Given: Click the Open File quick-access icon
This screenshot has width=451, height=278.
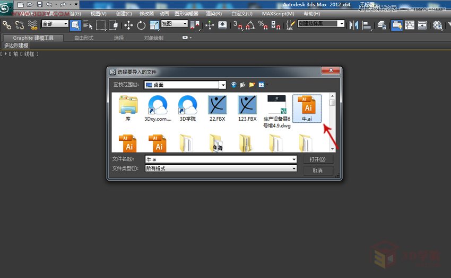Looking at the screenshot, I should coord(30,4).
